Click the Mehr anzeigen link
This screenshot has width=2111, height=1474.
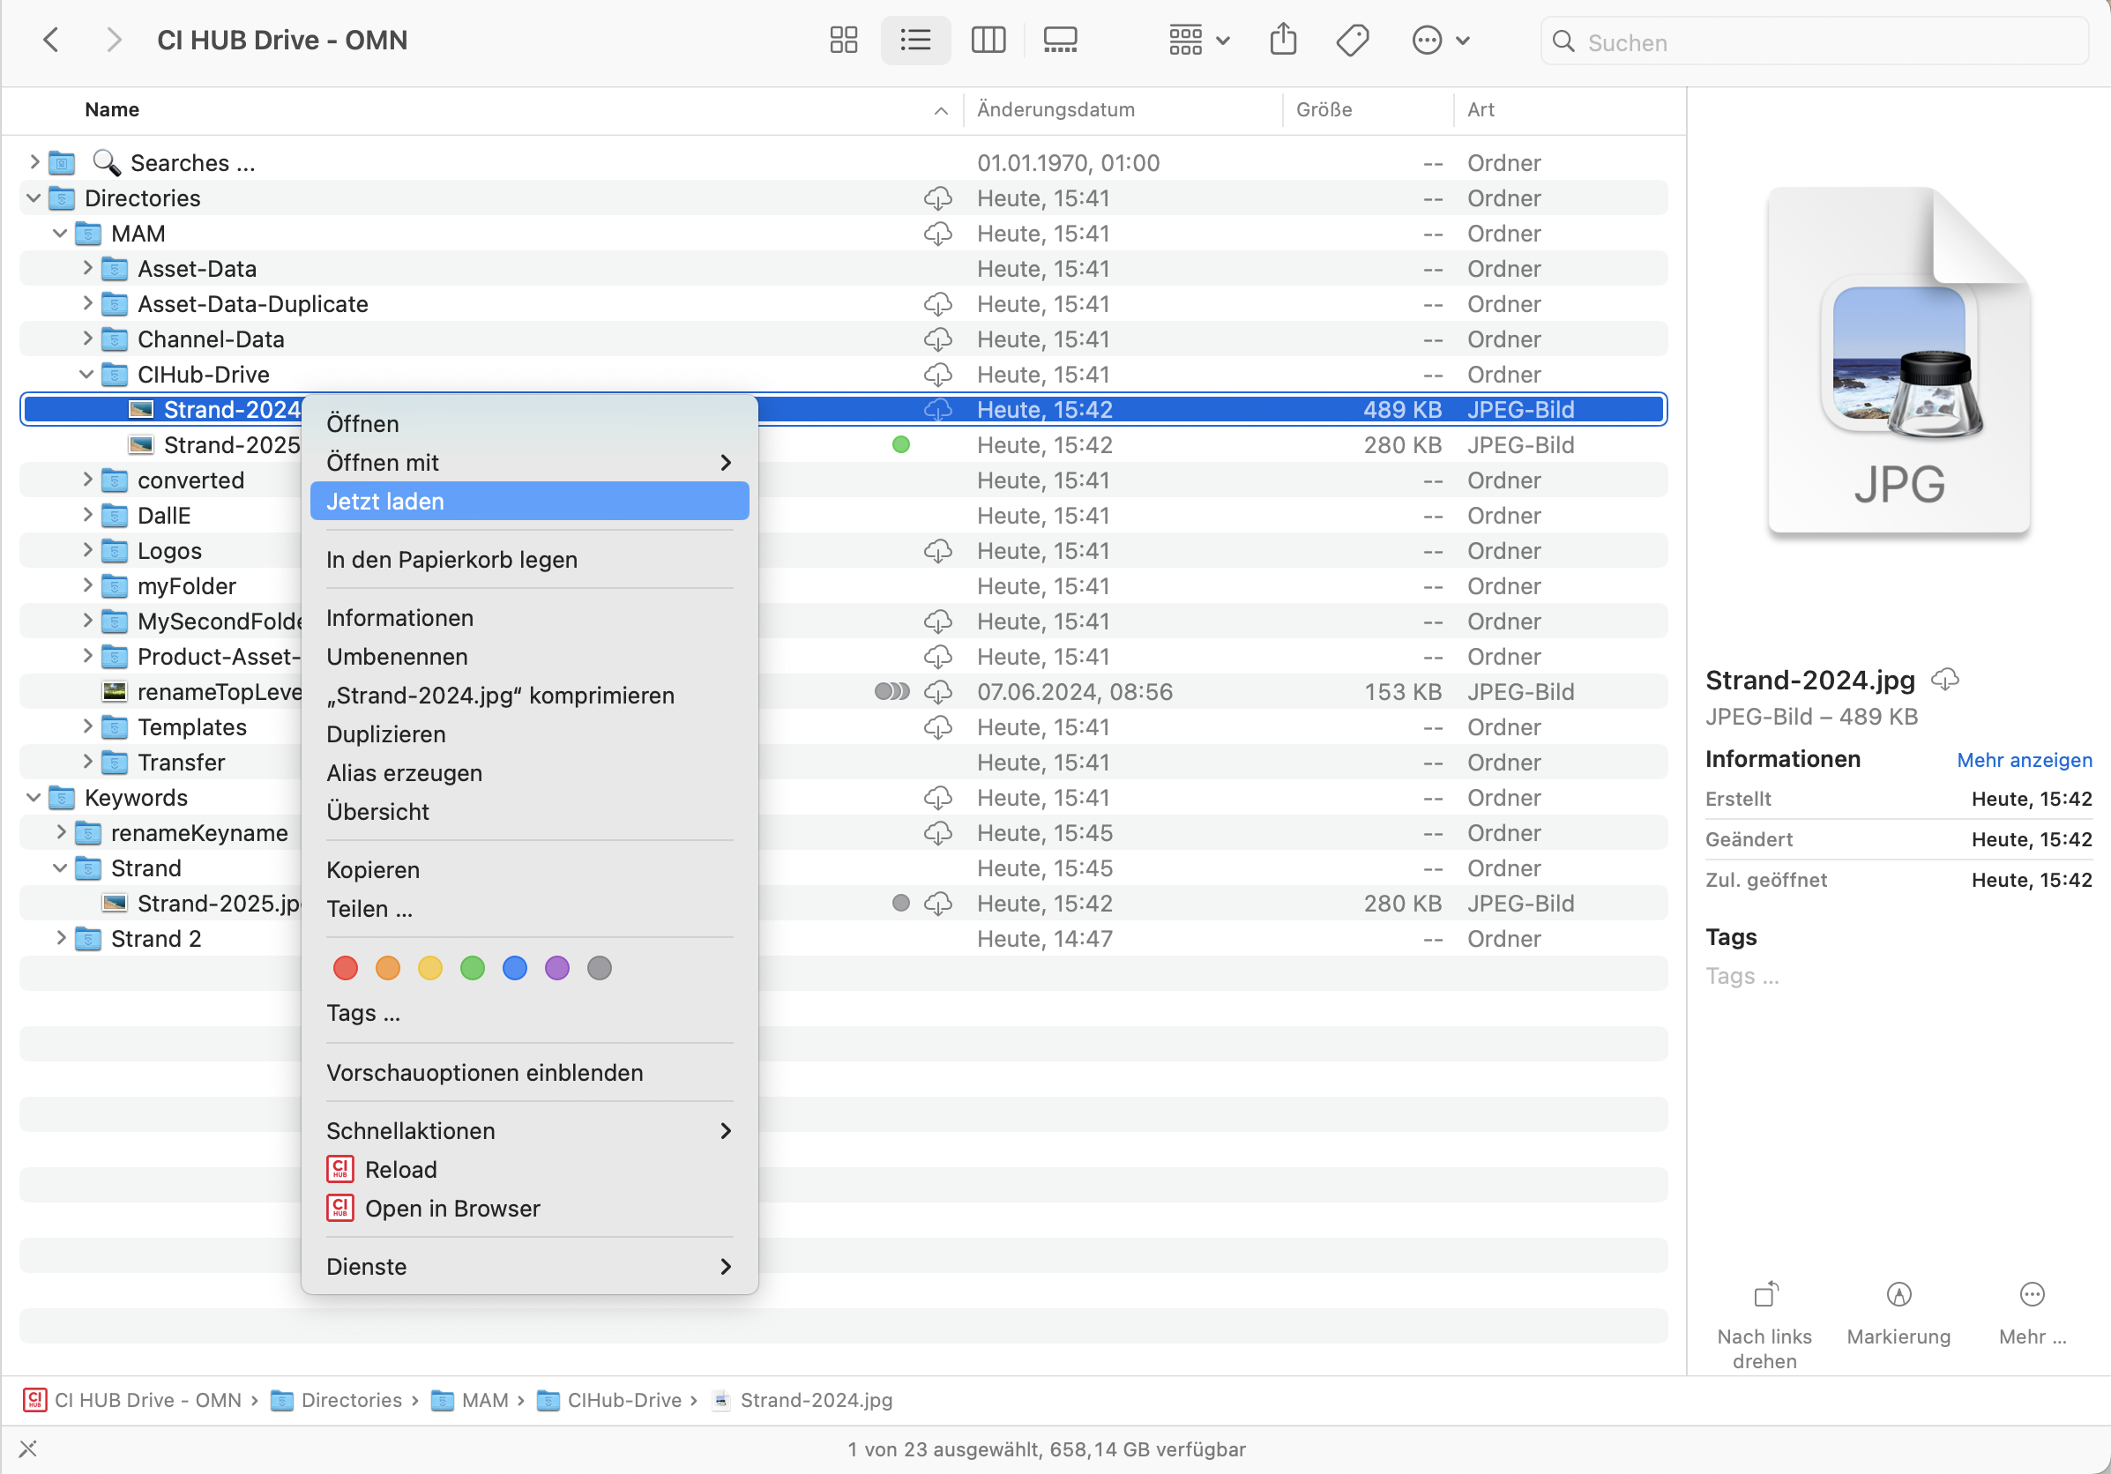pos(2024,760)
